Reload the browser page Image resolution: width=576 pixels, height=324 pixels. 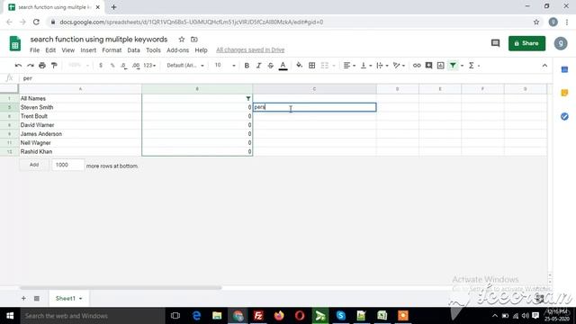[36, 22]
